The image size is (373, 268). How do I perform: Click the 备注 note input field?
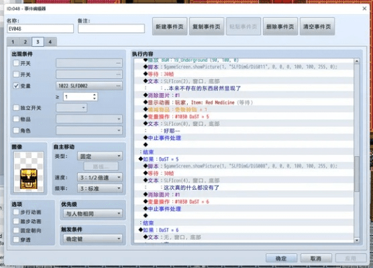click(x=111, y=29)
